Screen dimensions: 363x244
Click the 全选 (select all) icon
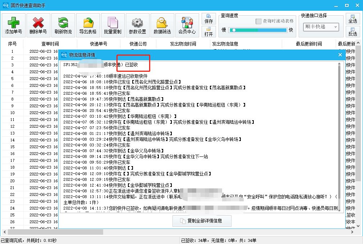pos(353,19)
